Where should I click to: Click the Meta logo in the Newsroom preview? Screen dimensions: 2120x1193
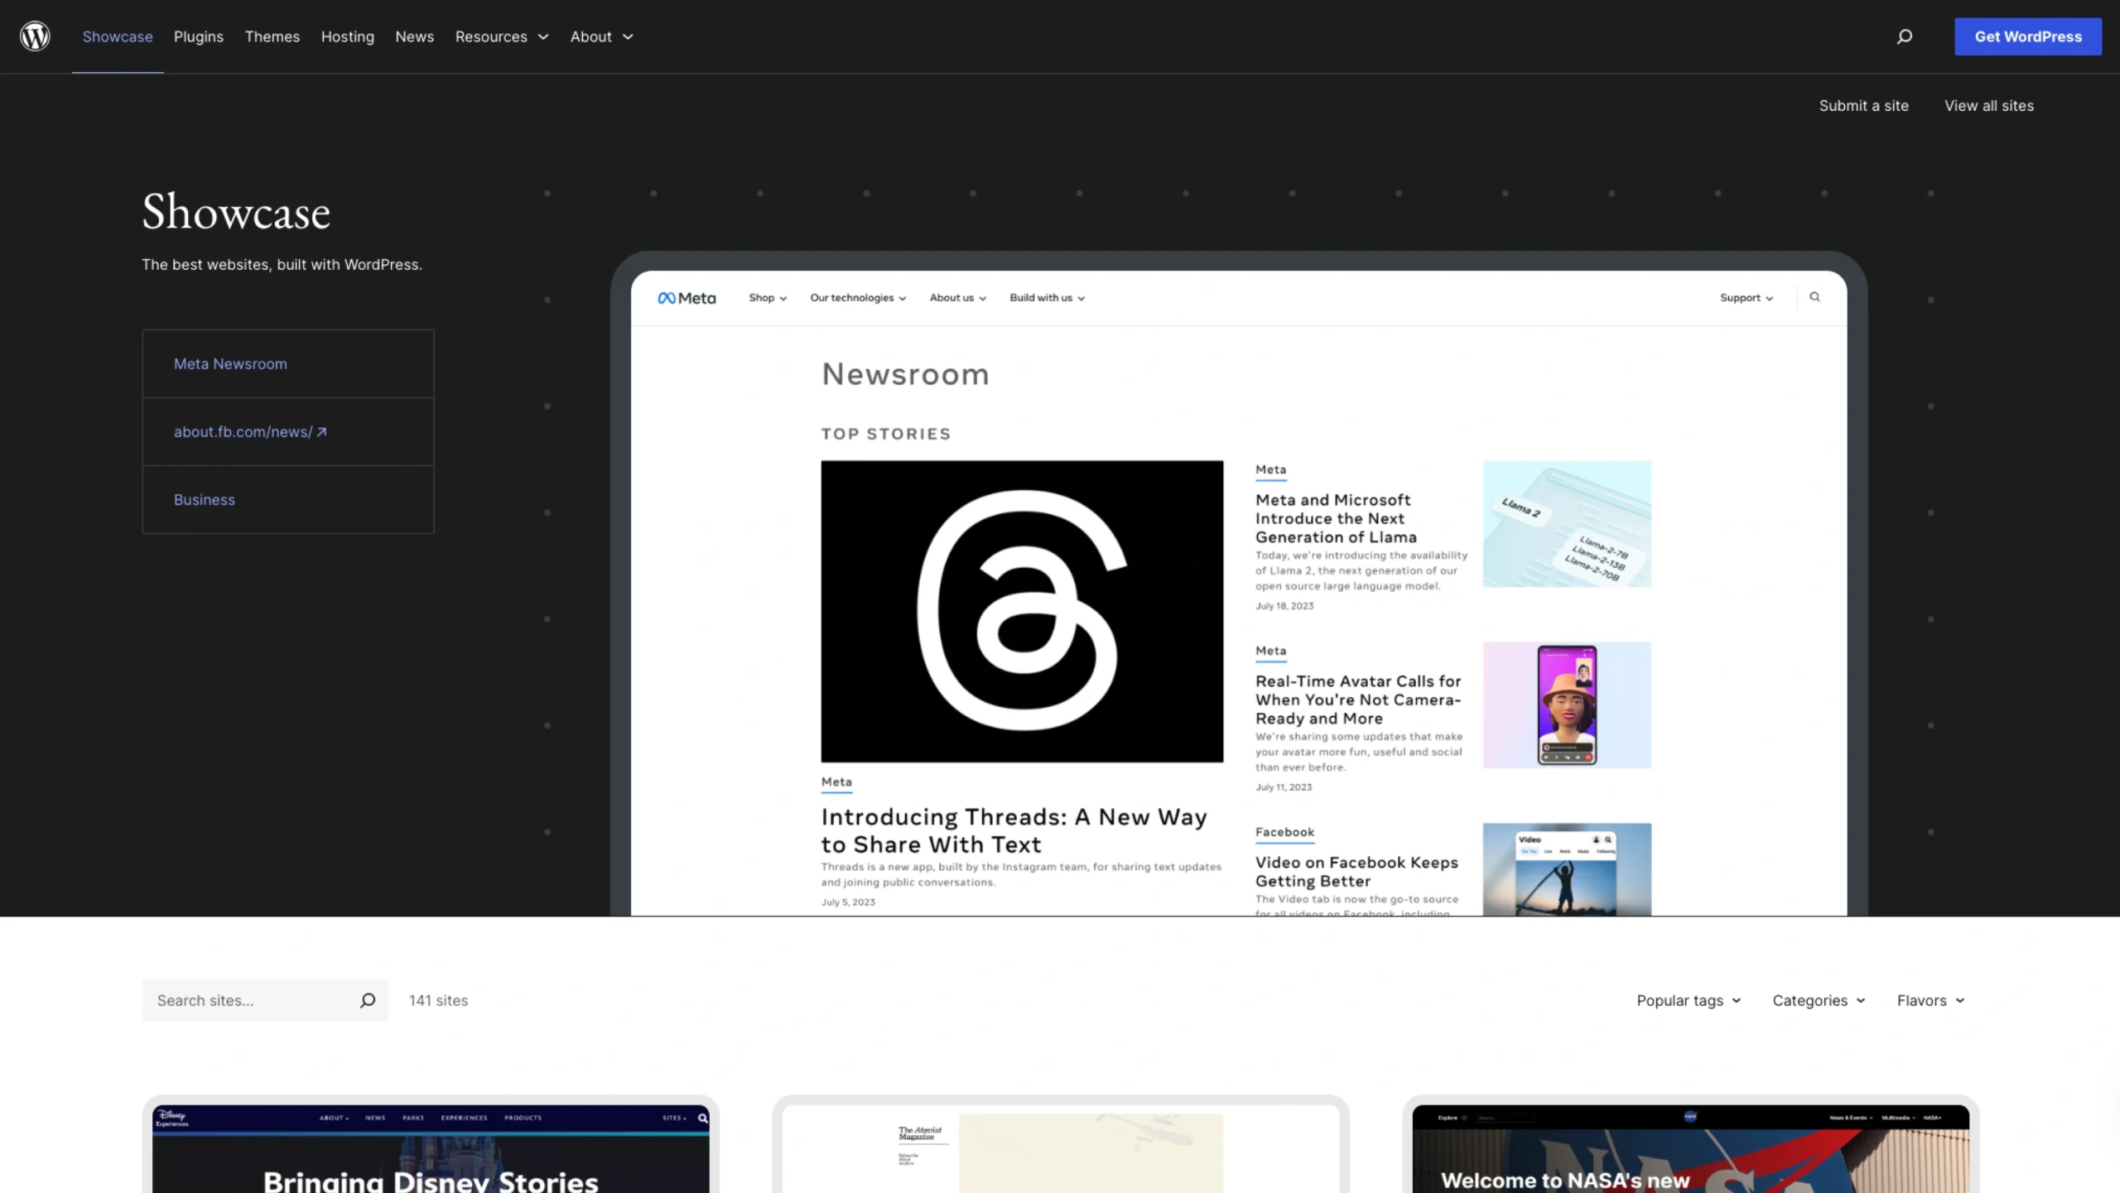687,298
